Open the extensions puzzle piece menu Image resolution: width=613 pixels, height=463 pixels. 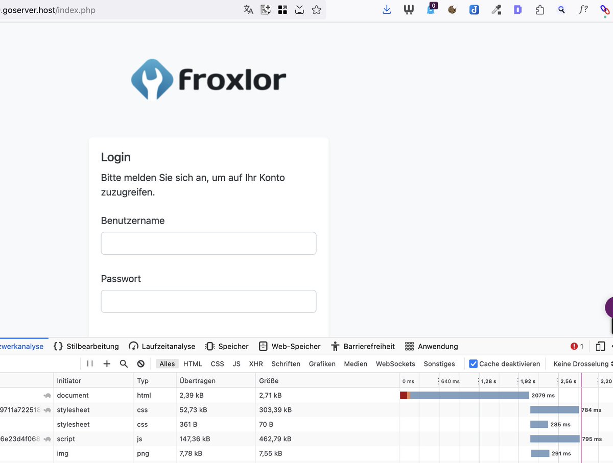[x=540, y=10]
